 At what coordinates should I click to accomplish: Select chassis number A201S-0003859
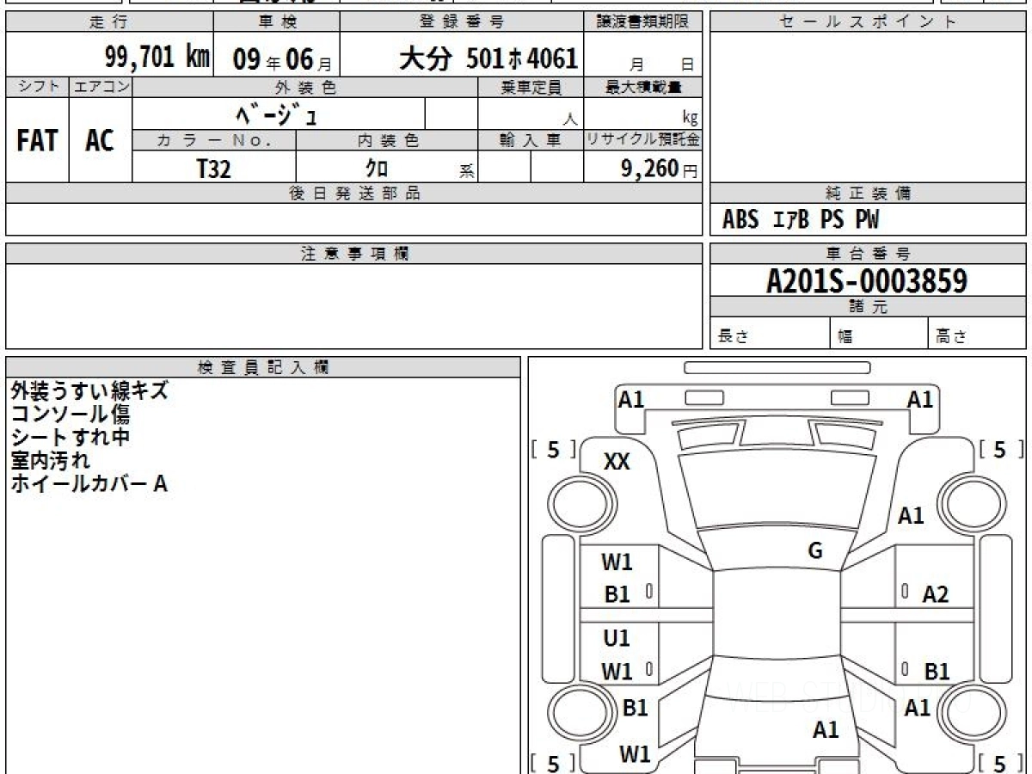tap(867, 281)
